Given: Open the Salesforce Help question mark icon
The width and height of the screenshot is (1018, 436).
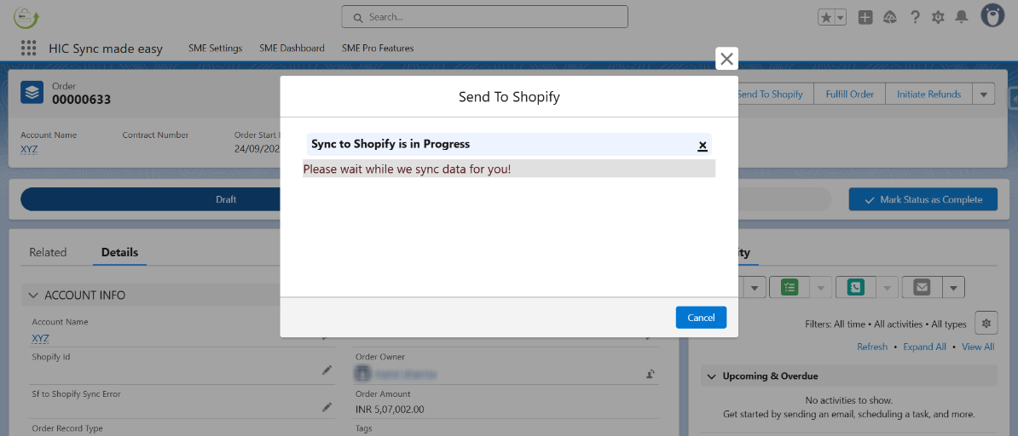Looking at the screenshot, I should [915, 17].
